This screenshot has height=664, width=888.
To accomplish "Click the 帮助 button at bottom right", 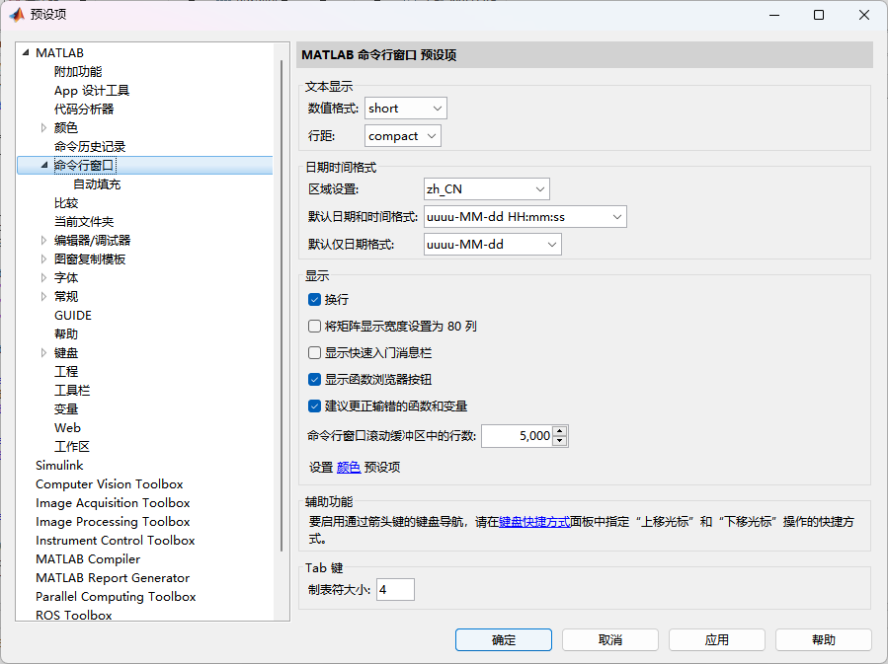I will click(x=824, y=639).
